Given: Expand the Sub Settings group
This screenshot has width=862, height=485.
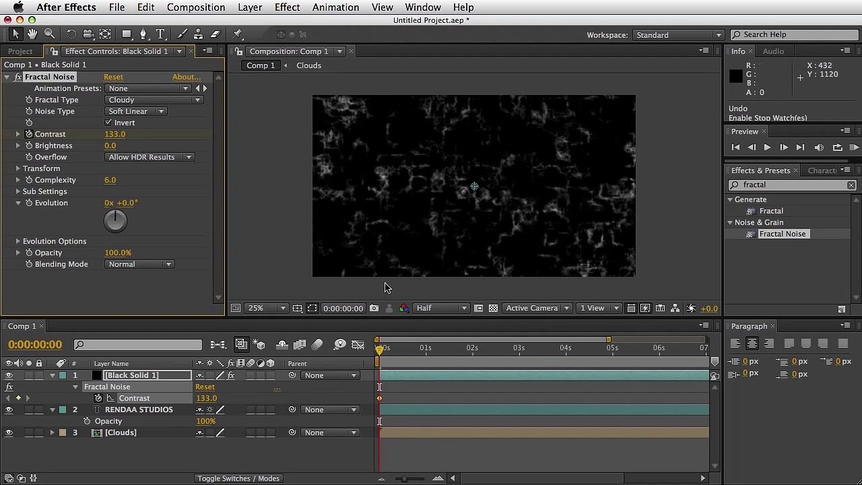Looking at the screenshot, I should click(x=18, y=191).
